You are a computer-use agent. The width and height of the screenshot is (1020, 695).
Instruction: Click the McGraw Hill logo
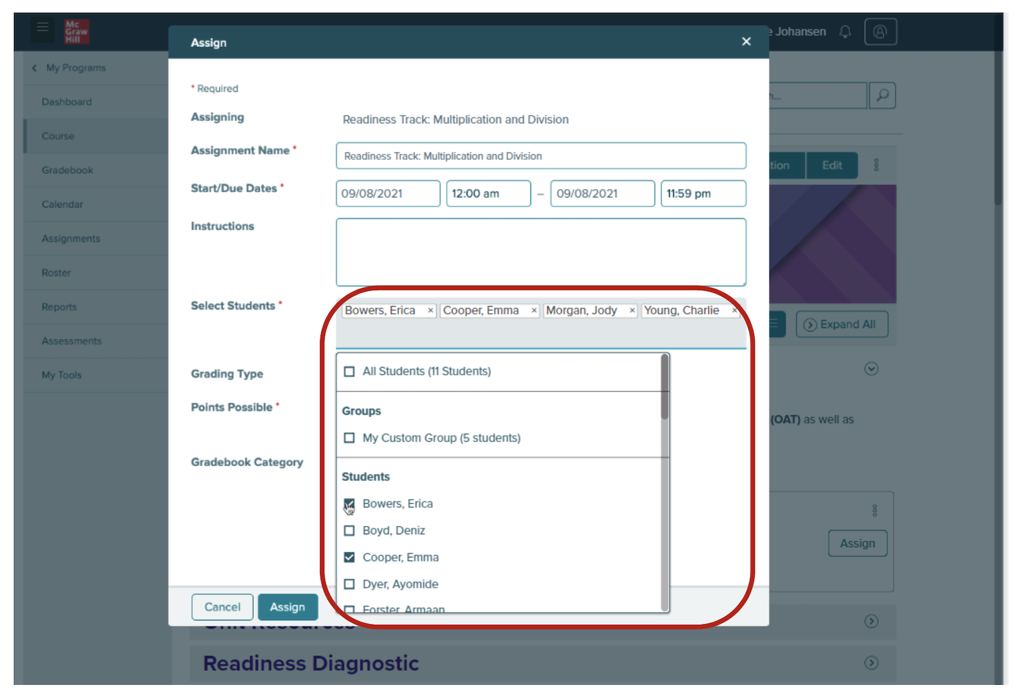point(76,31)
